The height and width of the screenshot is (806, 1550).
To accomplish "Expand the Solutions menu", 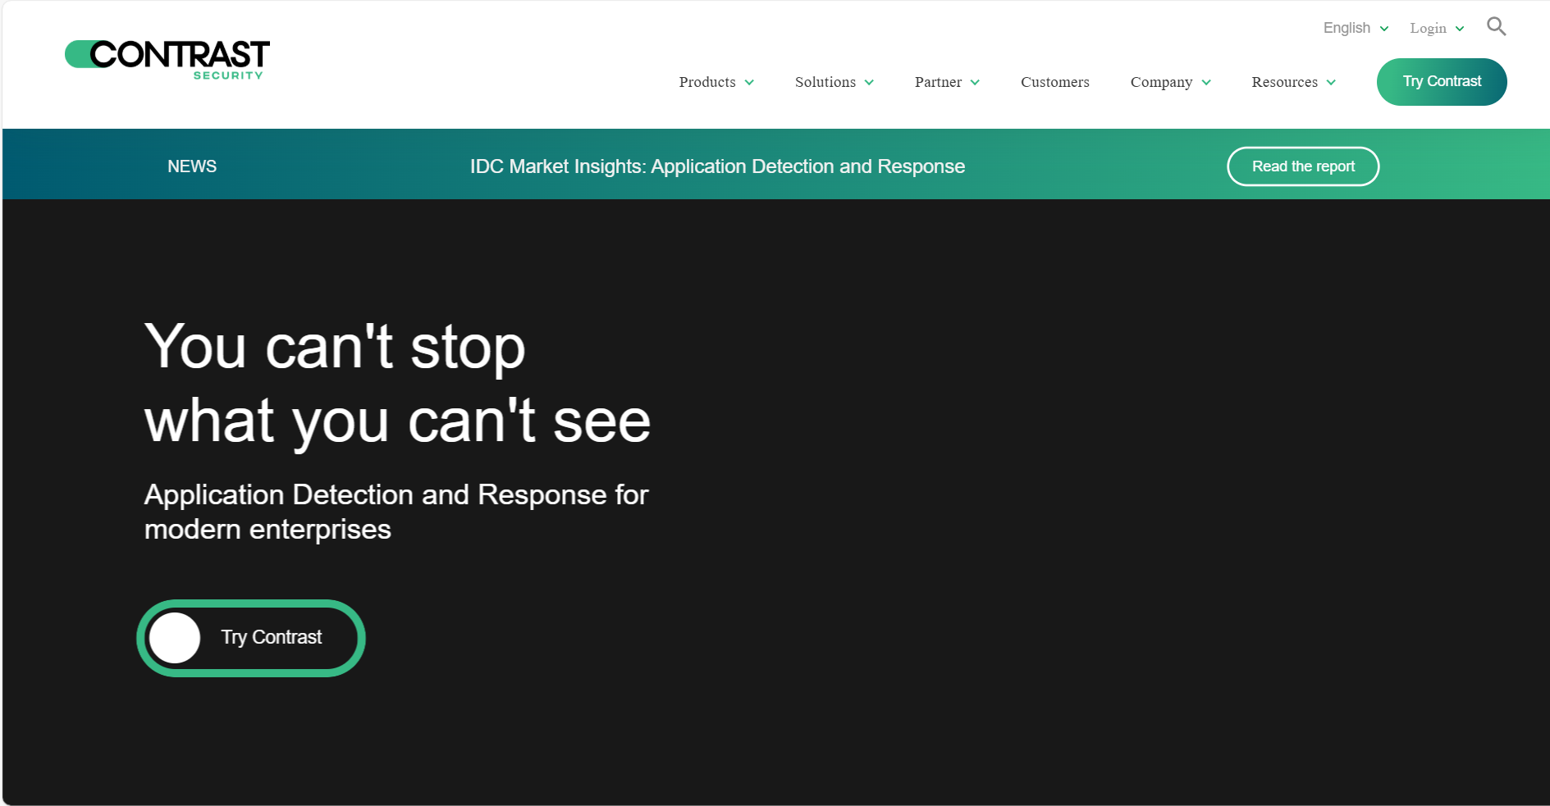I will (x=834, y=82).
